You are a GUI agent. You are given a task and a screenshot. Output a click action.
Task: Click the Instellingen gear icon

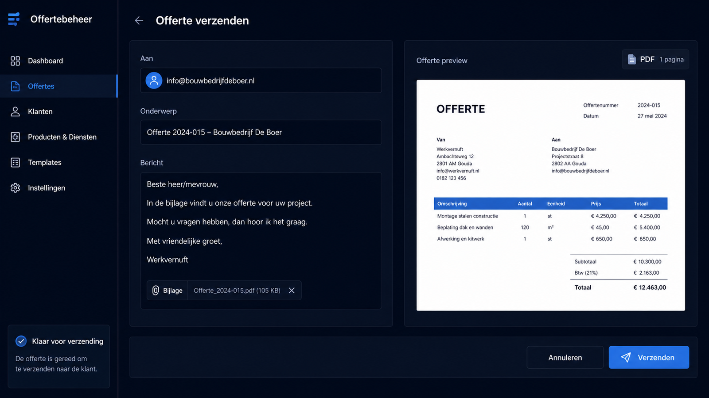coord(15,188)
